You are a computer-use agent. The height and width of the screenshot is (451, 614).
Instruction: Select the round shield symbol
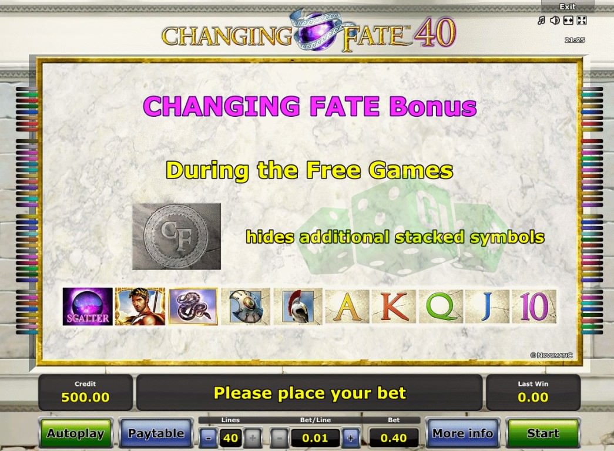click(246, 307)
